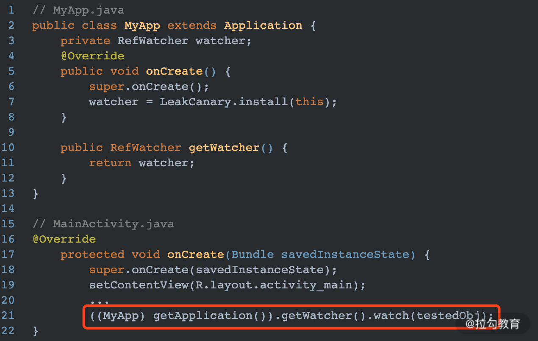Click the MyApp class name on line 2

pos(142,25)
